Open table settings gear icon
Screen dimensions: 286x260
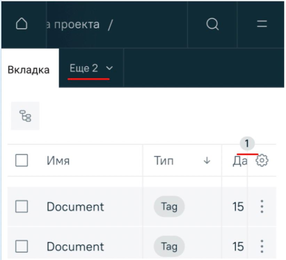coord(262,161)
